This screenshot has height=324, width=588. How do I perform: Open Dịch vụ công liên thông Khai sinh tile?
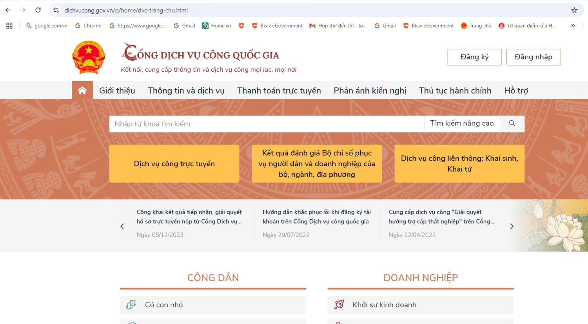459,164
